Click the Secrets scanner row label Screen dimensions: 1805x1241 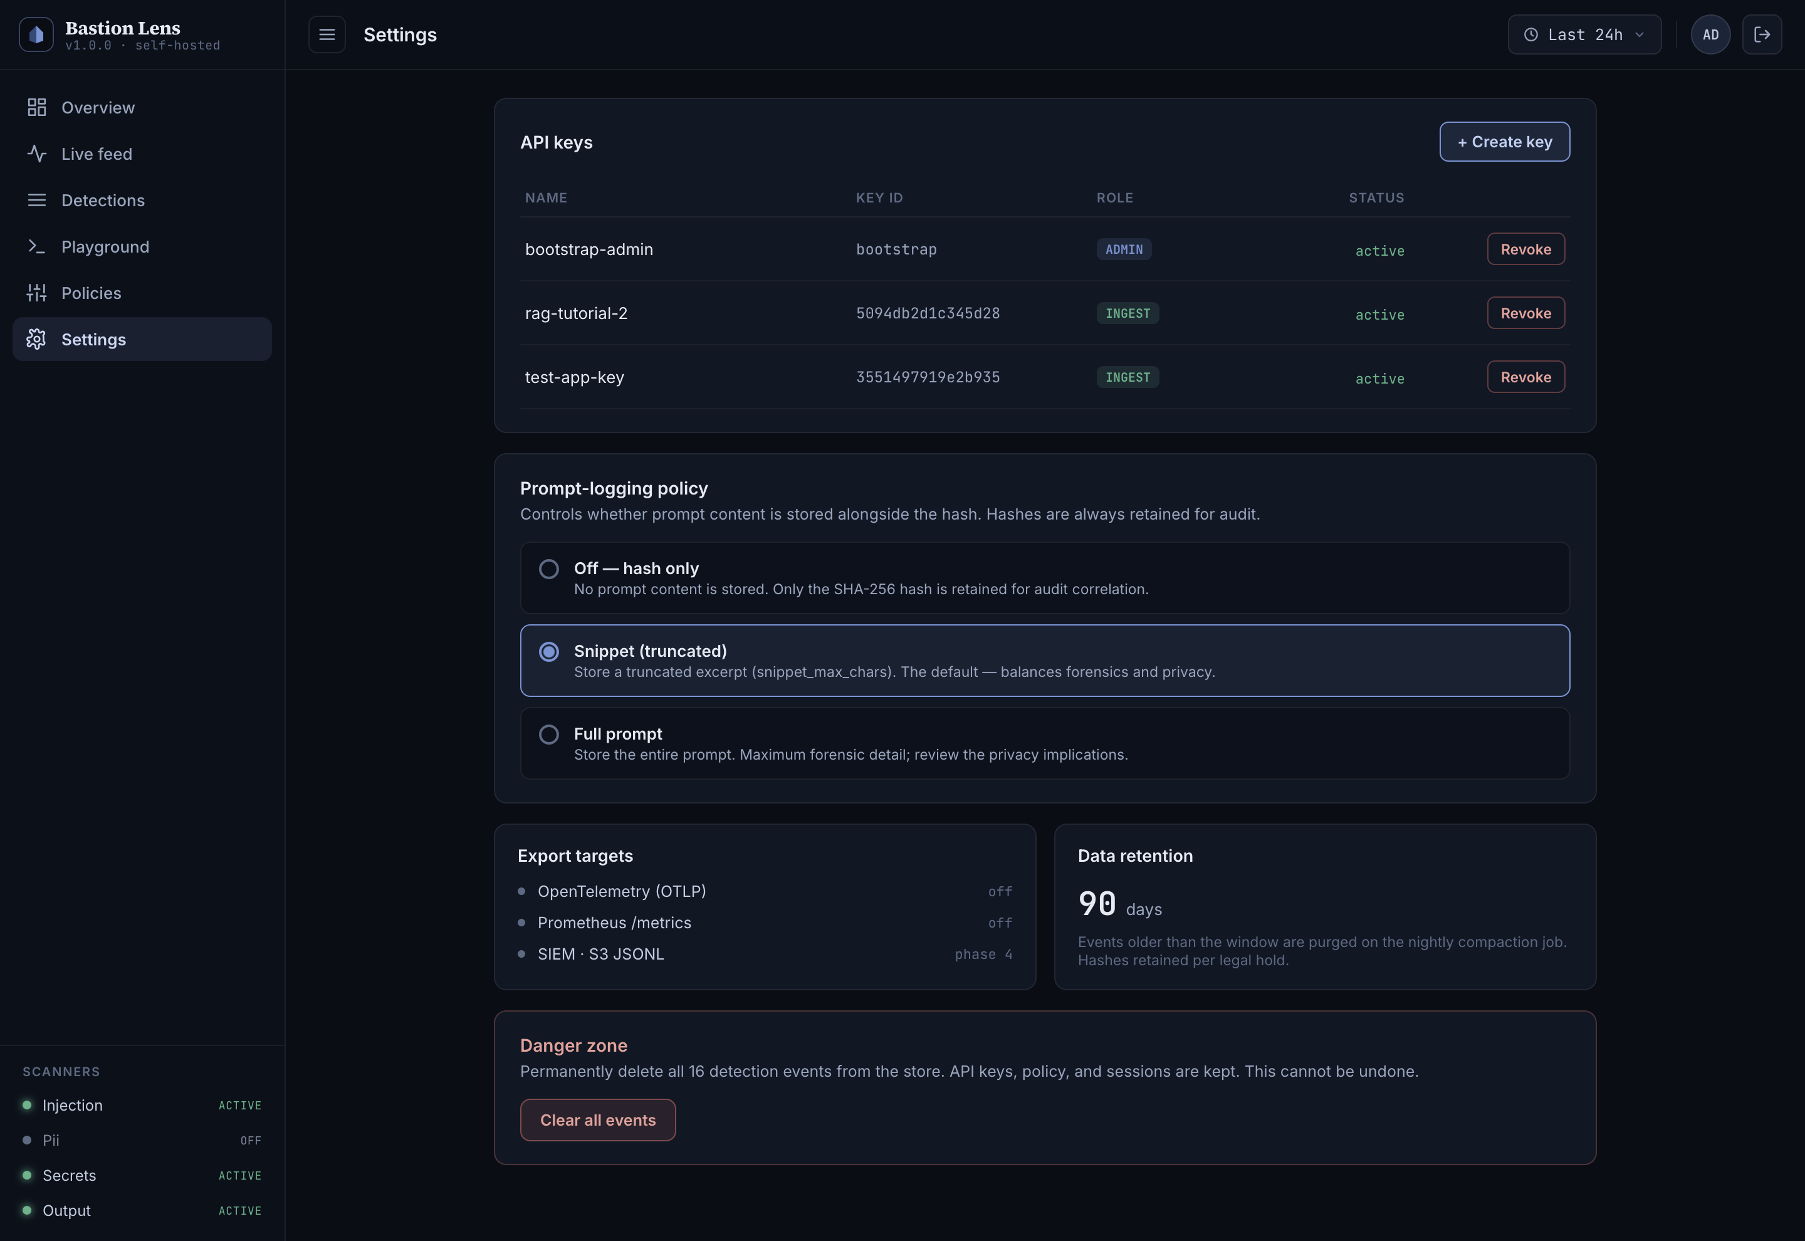[69, 1175]
